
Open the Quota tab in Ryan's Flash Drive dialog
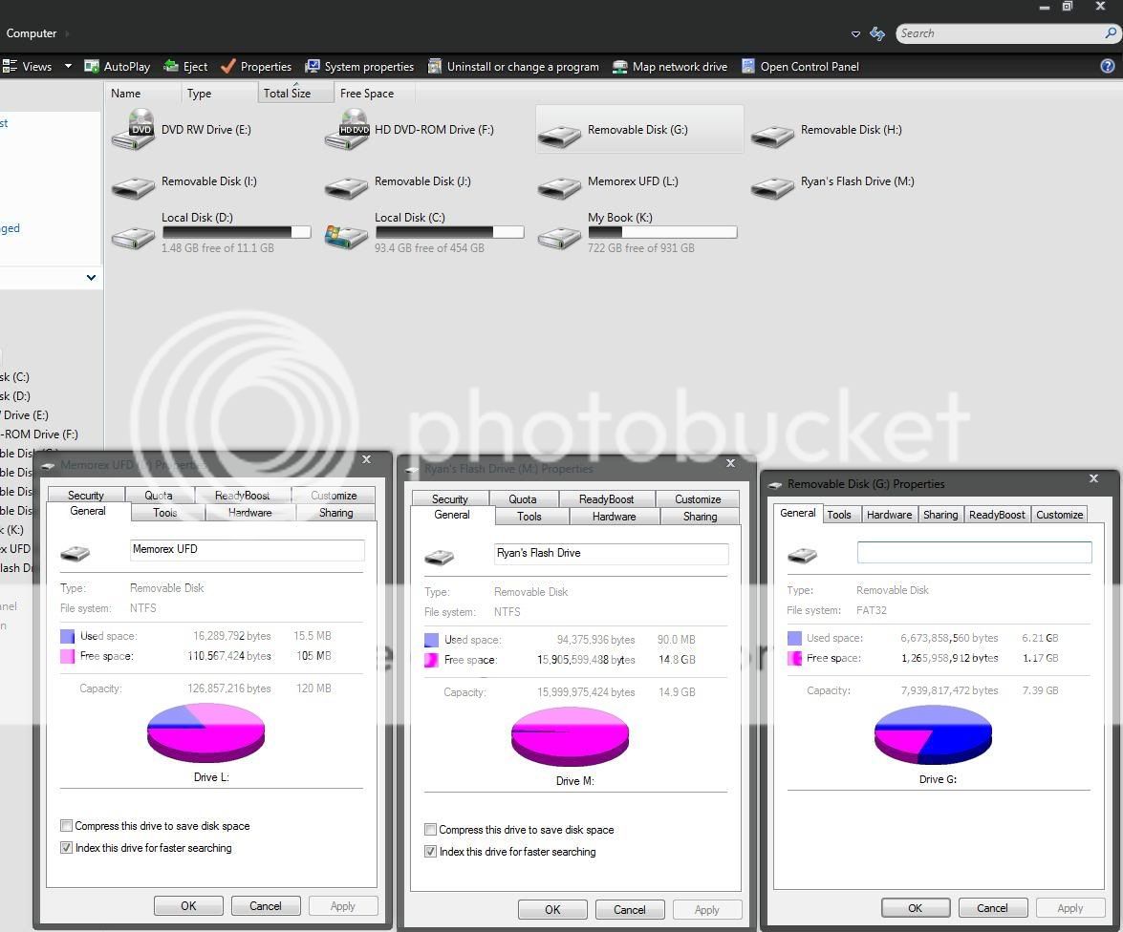point(522,498)
